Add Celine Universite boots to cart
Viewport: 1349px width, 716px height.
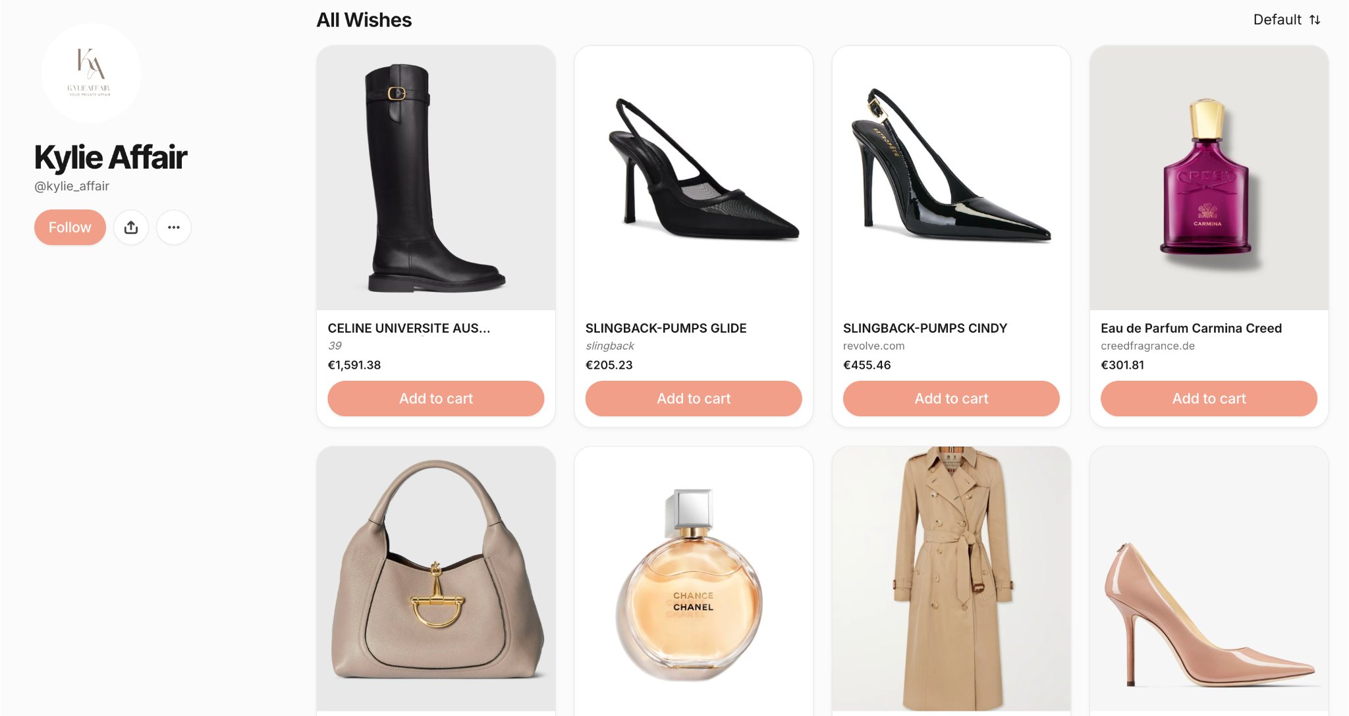tap(436, 399)
